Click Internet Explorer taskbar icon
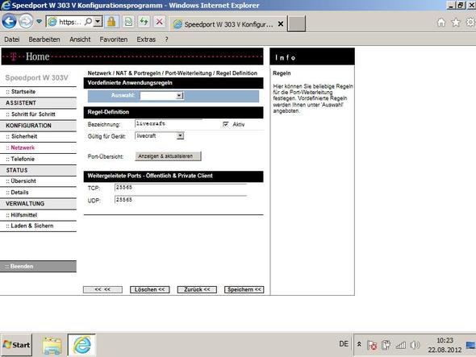The width and height of the screenshot is (476, 357). (x=81, y=345)
